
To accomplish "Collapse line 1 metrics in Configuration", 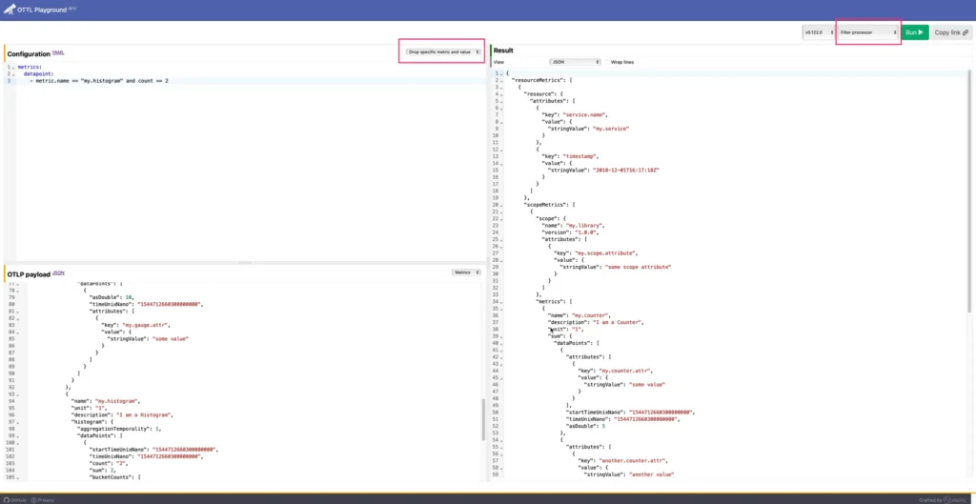I will 13,68.
